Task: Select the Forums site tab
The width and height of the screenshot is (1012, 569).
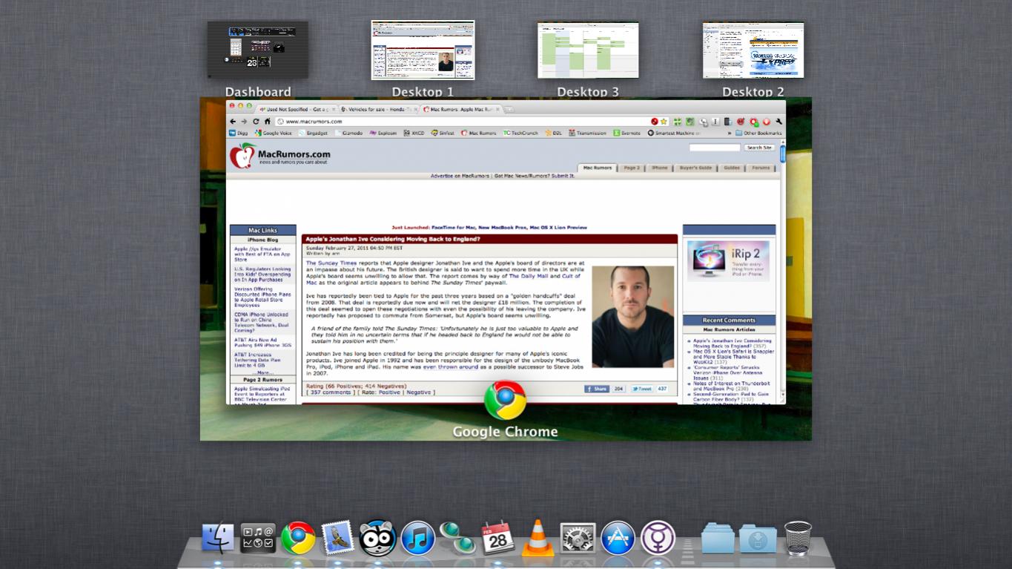Action: click(x=761, y=168)
